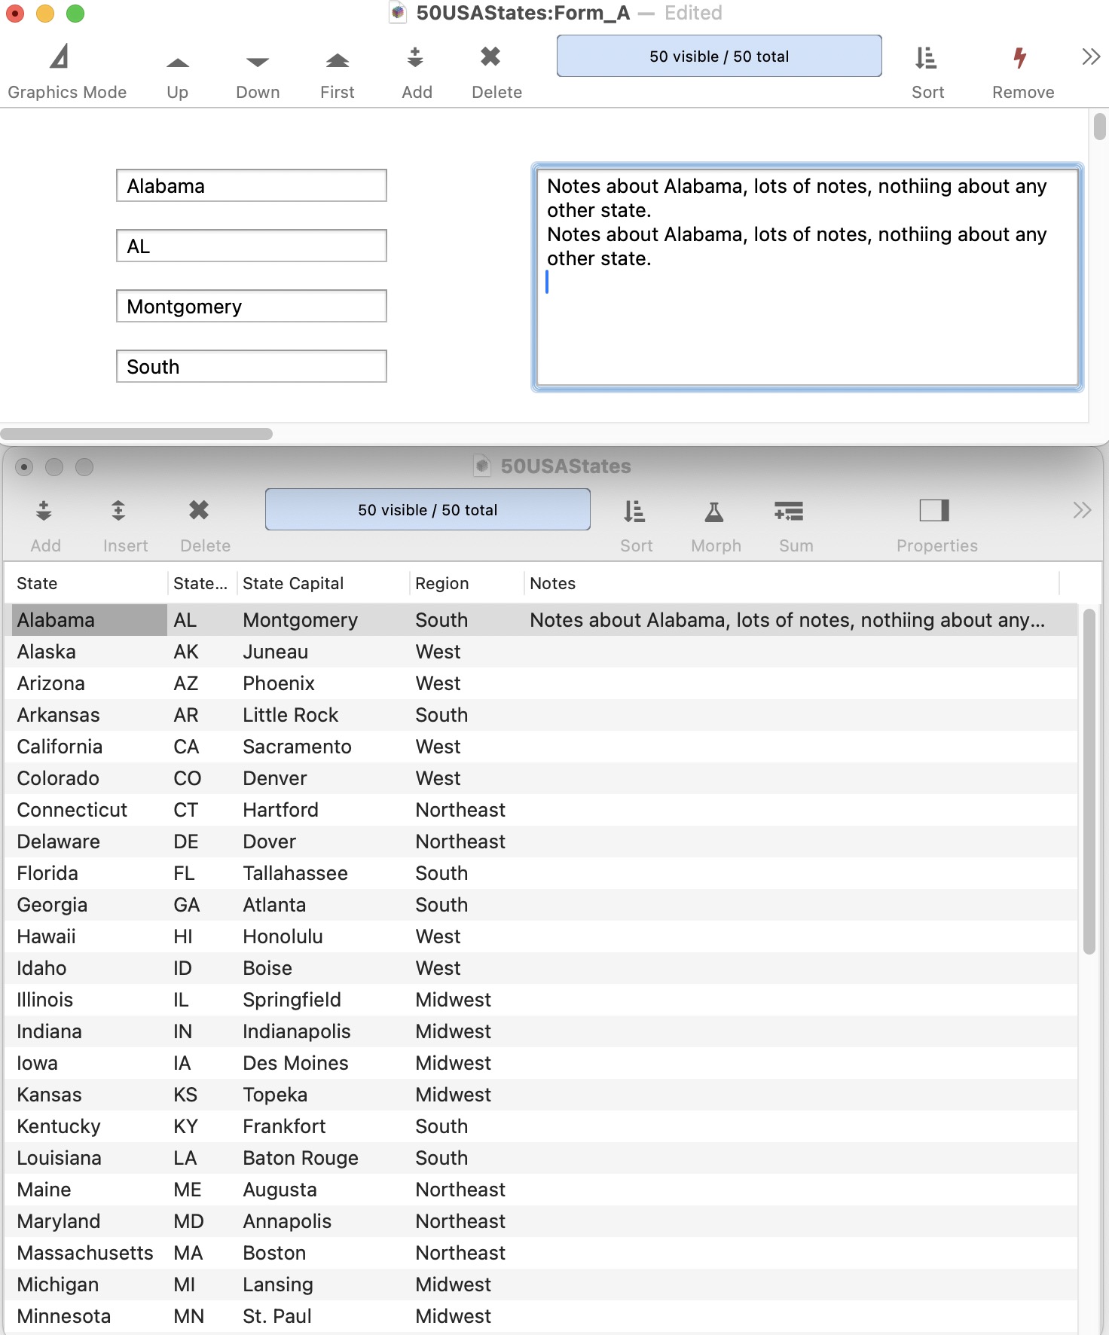Expand 50USAStates toolbar overflow chevrons
Image resolution: width=1109 pixels, height=1335 pixels.
tap(1083, 510)
